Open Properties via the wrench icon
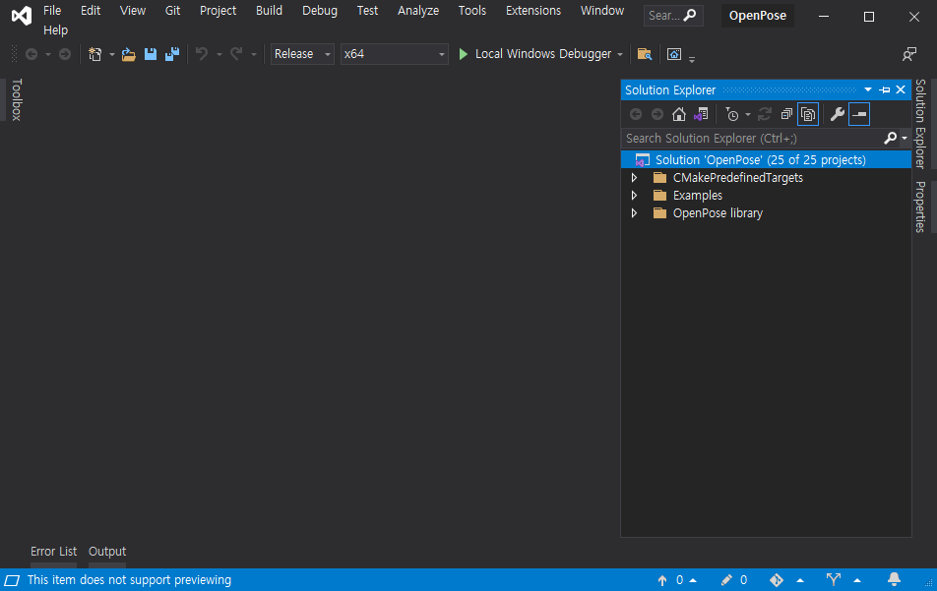 [x=838, y=114]
